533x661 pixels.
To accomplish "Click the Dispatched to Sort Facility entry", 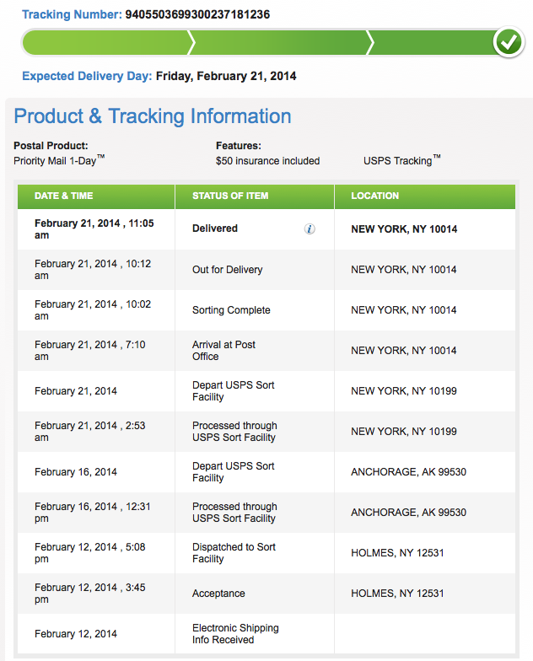I will (x=234, y=553).
